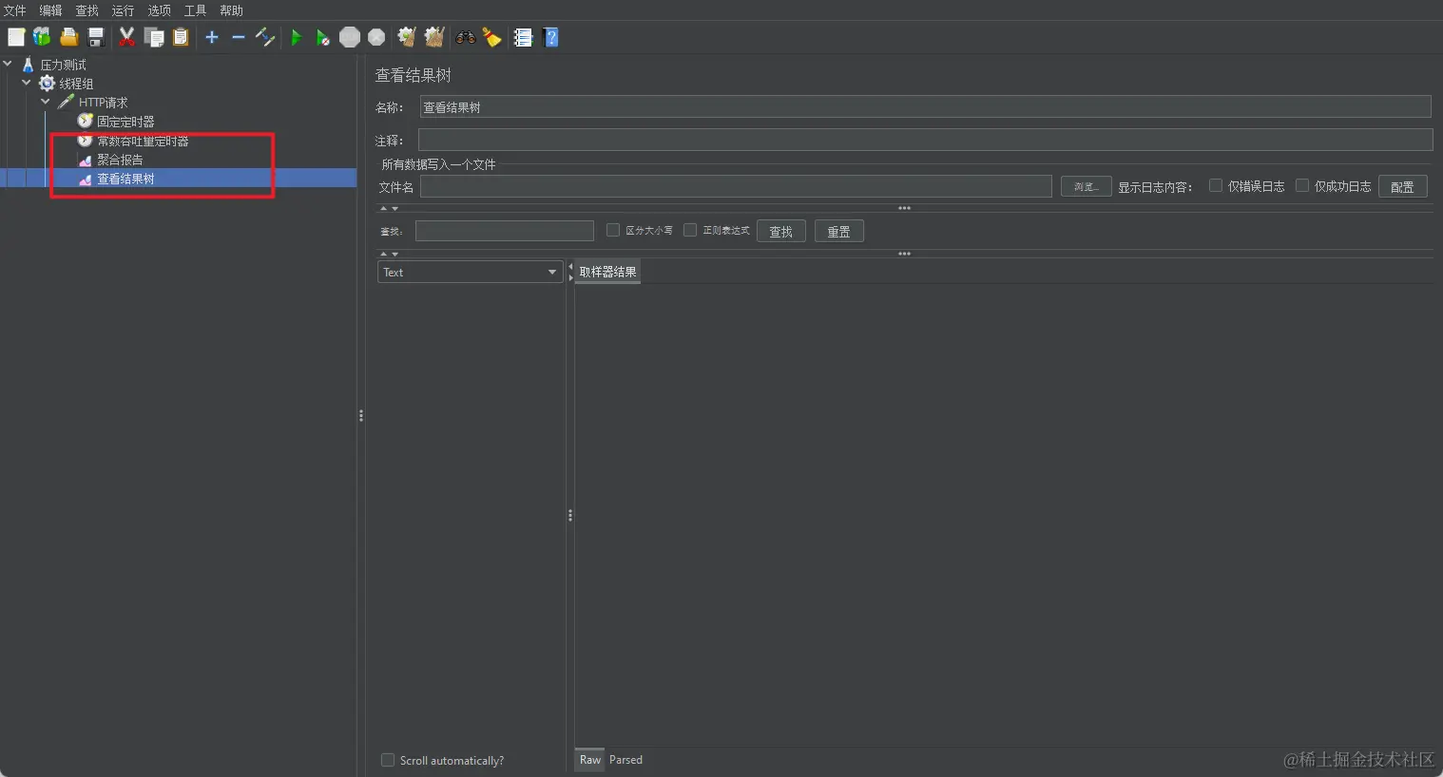Screen dimensions: 1443x777
Task: Open the Templates toolbar icon
Action: [42, 37]
